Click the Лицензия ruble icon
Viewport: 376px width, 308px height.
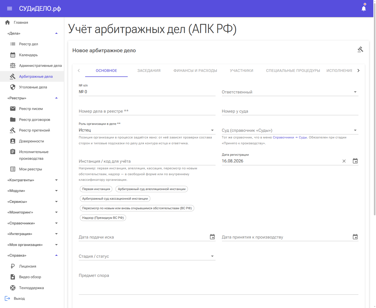tap(13, 266)
